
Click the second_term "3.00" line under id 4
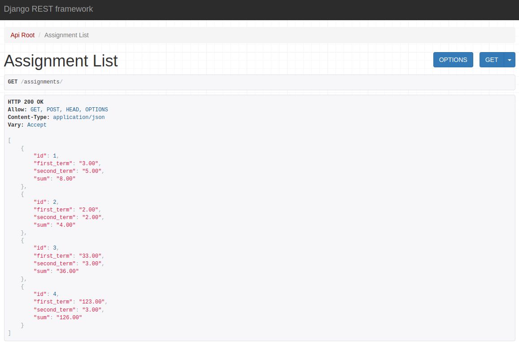[x=69, y=310]
